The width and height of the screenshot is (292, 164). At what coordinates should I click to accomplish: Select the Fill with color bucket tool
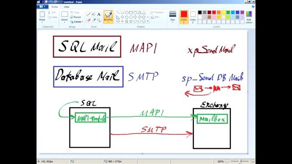coord(94,14)
